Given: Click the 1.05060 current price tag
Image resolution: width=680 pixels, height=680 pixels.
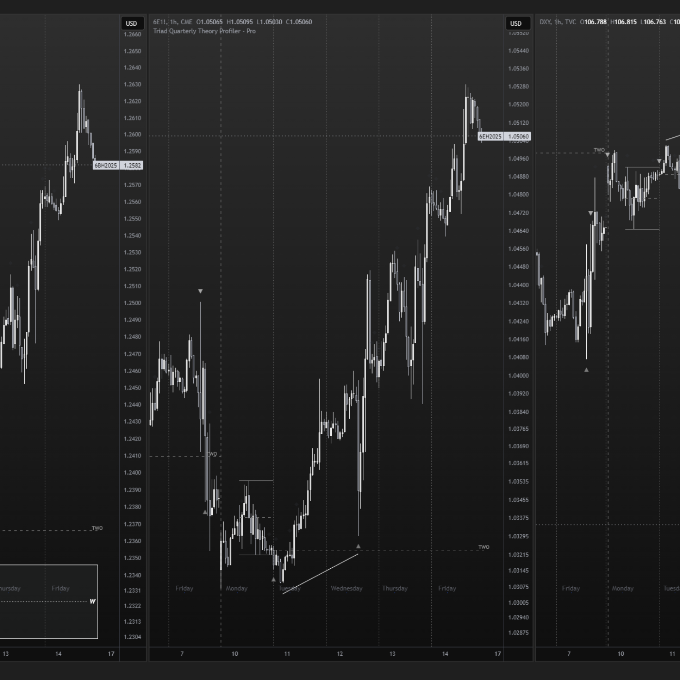Looking at the screenshot, I should (518, 136).
